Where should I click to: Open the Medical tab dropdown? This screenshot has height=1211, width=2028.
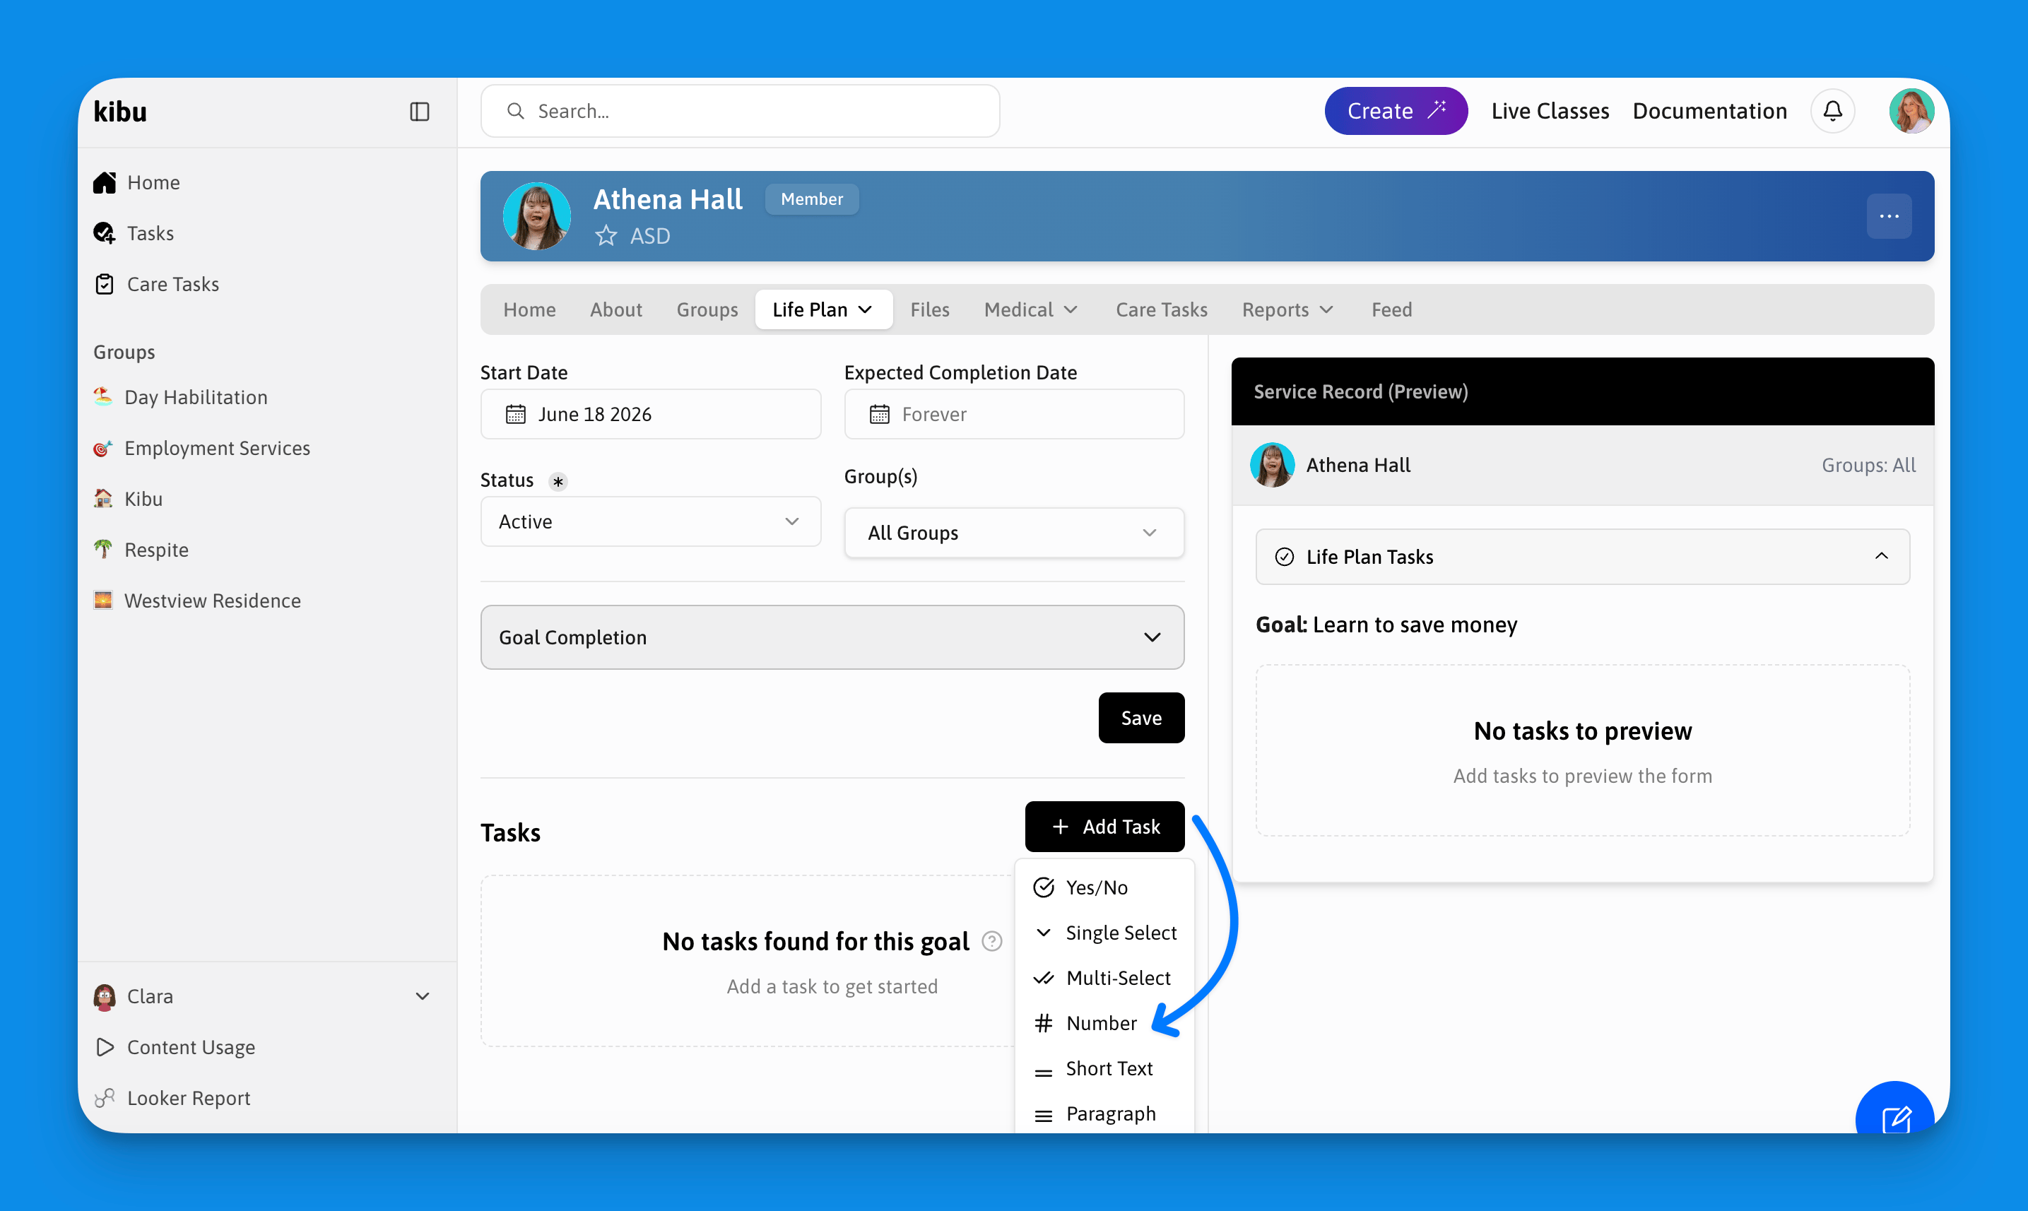1032,310
